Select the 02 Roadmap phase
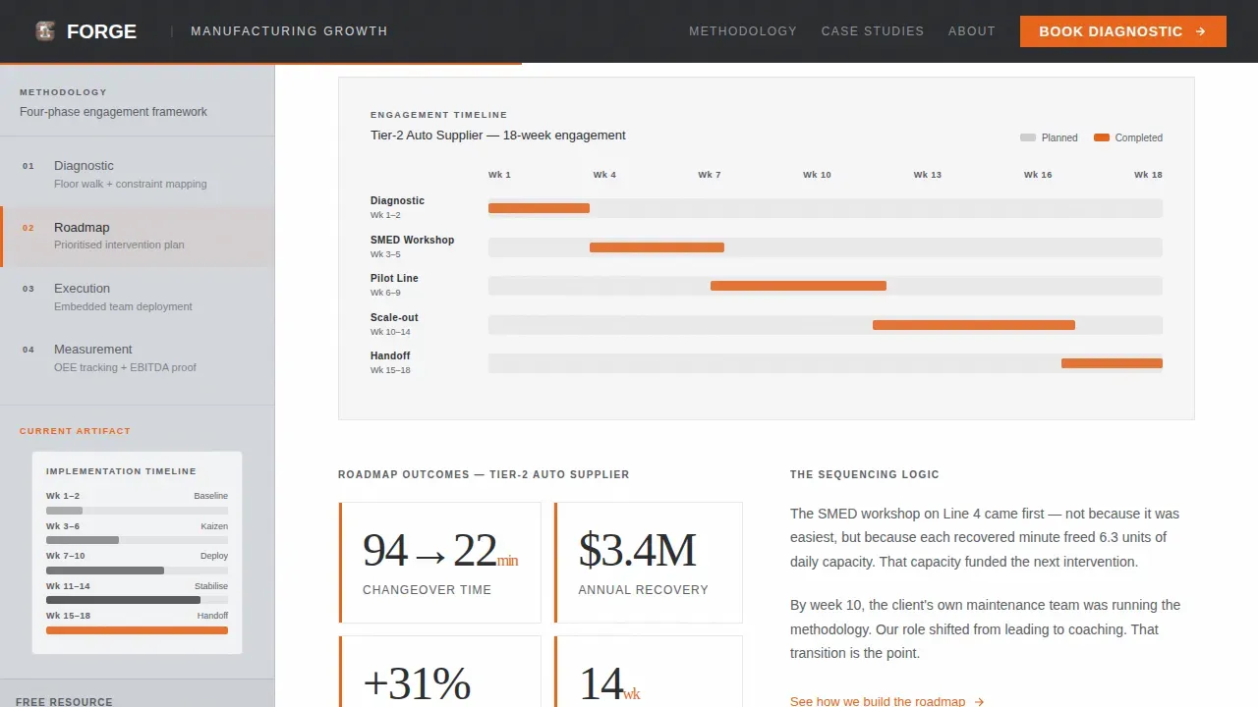 (138, 236)
